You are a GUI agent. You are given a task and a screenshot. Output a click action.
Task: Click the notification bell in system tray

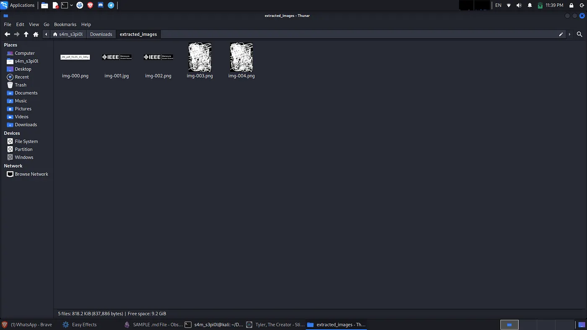[530, 5]
